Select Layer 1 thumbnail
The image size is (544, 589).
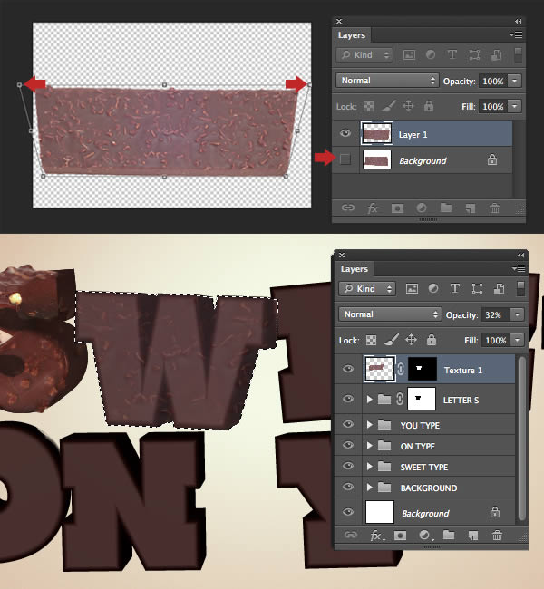tap(376, 133)
